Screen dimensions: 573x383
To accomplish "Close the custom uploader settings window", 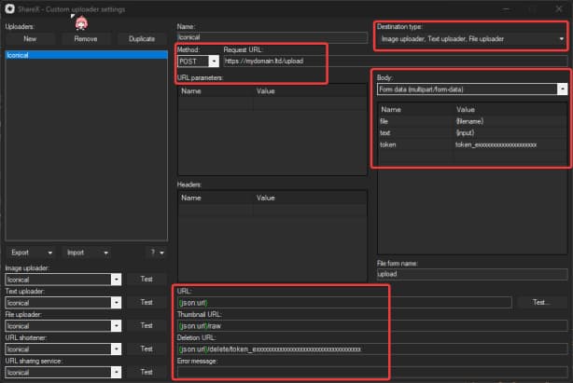I will (559, 8).
